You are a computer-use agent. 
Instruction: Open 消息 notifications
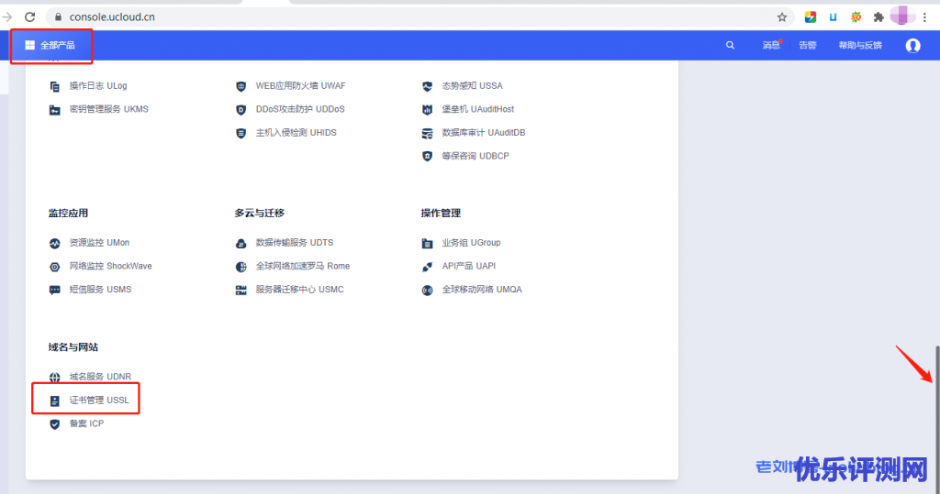point(771,46)
